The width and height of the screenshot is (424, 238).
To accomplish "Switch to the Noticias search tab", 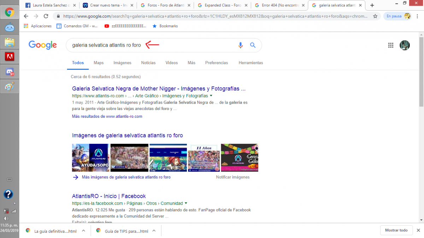I will point(148,63).
